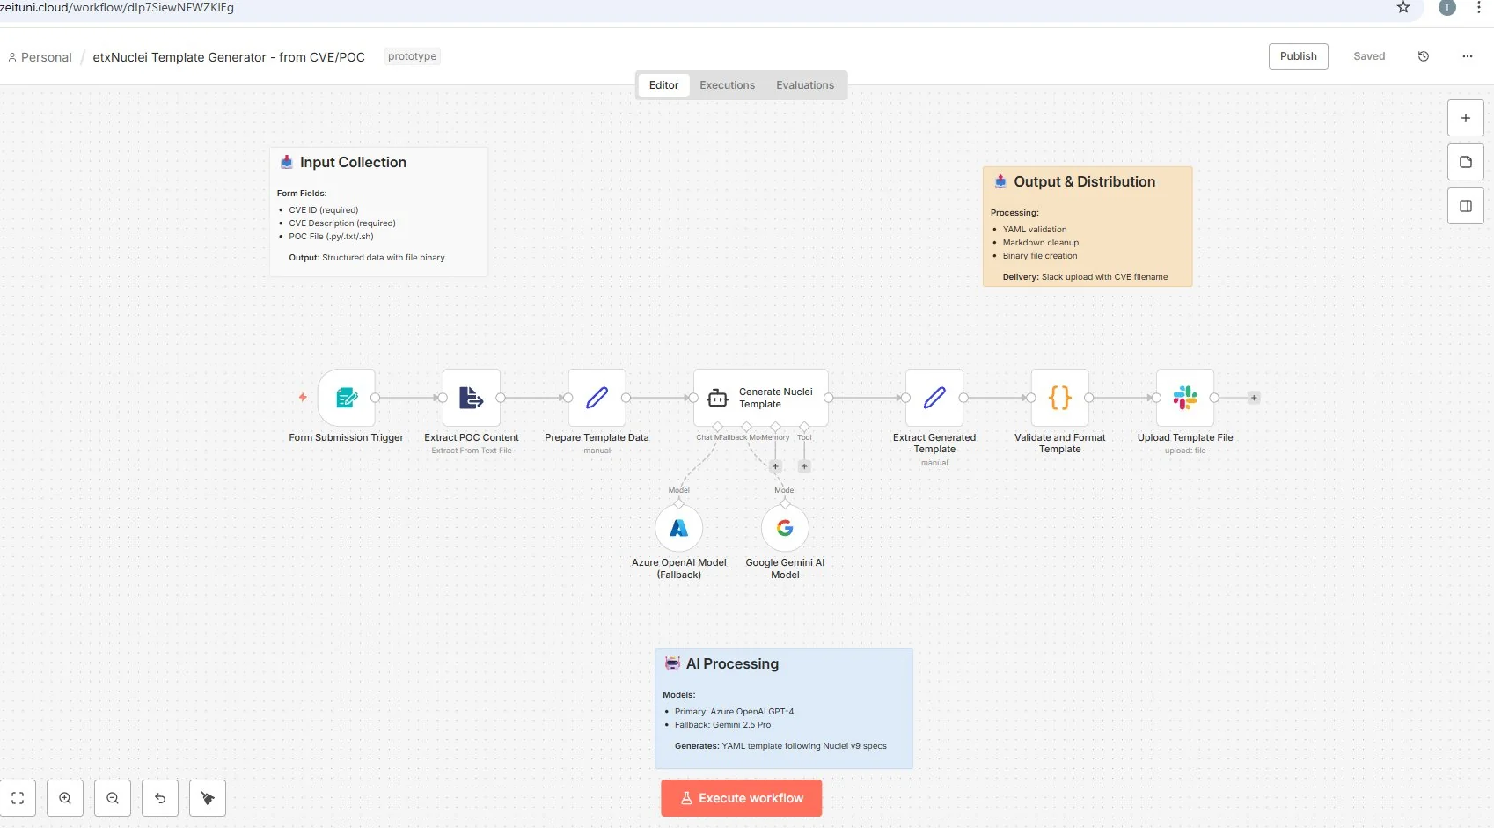Open the add node panel
The width and height of the screenshot is (1494, 828).
(x=1465, y=117)
